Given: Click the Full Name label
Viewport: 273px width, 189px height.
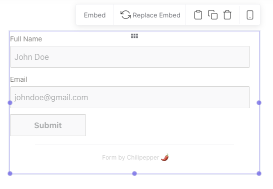Looking at the screenshot, I should (x=26, y=39).
